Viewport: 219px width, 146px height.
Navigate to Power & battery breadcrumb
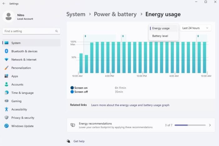click(x=115, y=14)
